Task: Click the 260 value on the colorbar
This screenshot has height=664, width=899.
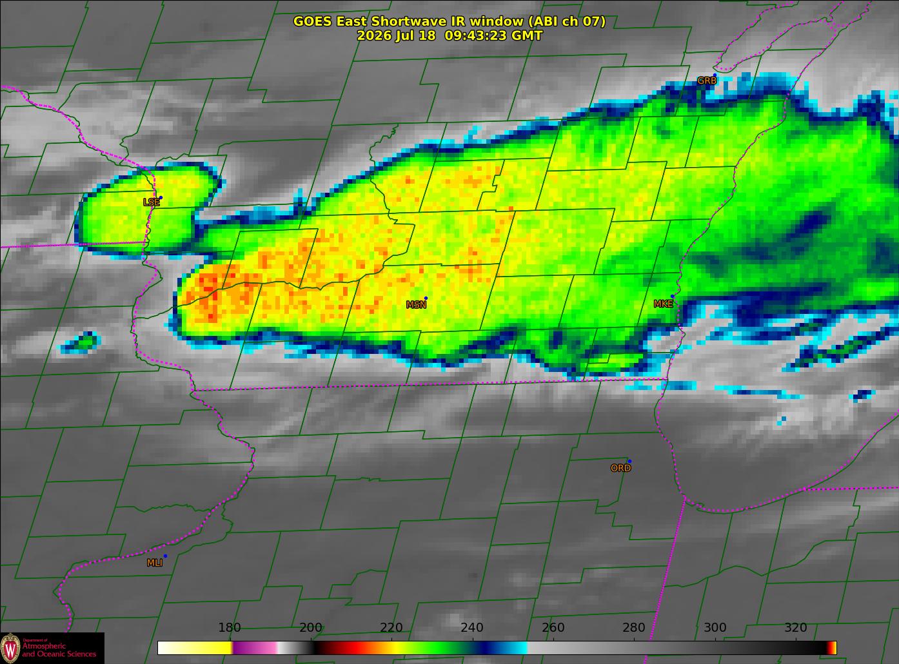Action: point(553,628)
